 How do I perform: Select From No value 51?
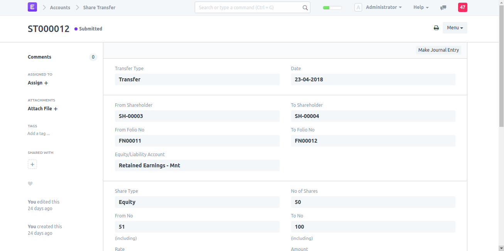(197, 227)
